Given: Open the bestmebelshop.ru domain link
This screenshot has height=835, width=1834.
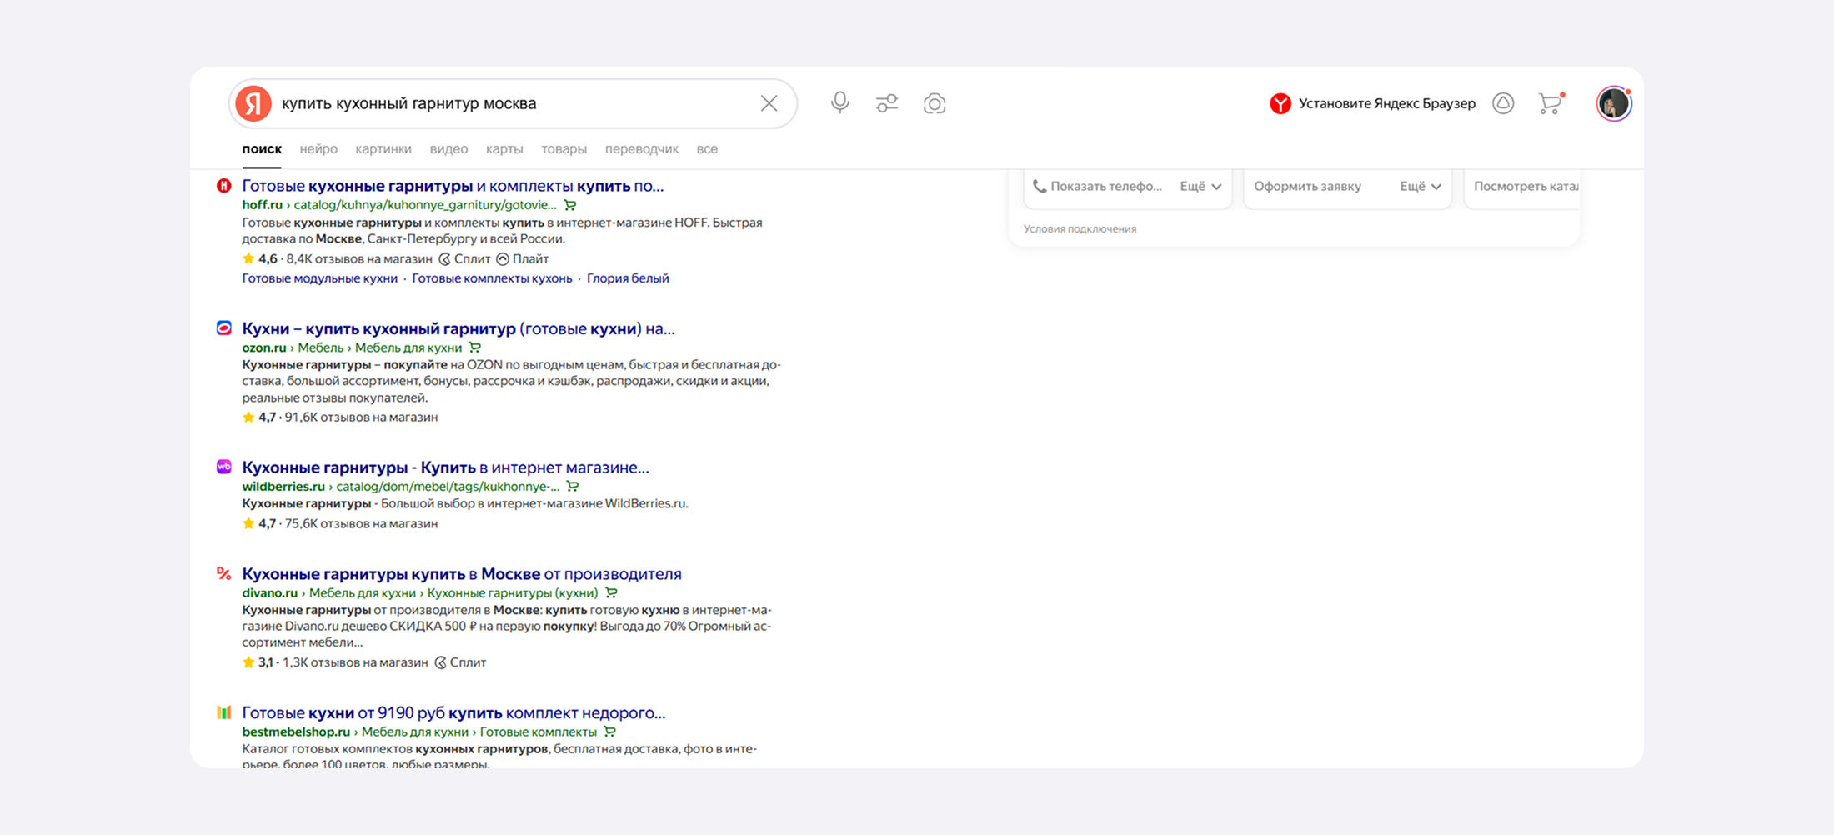Looking at the screenshot, I should (296, 732).
